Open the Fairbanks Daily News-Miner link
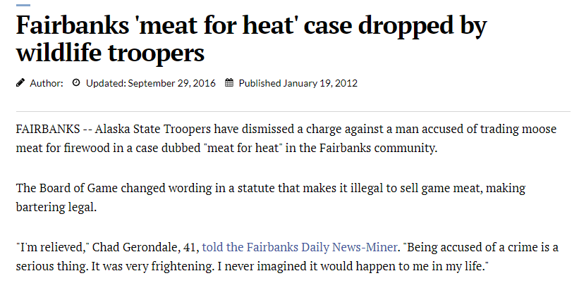The image size is (579, 290). tap(300, 247)
